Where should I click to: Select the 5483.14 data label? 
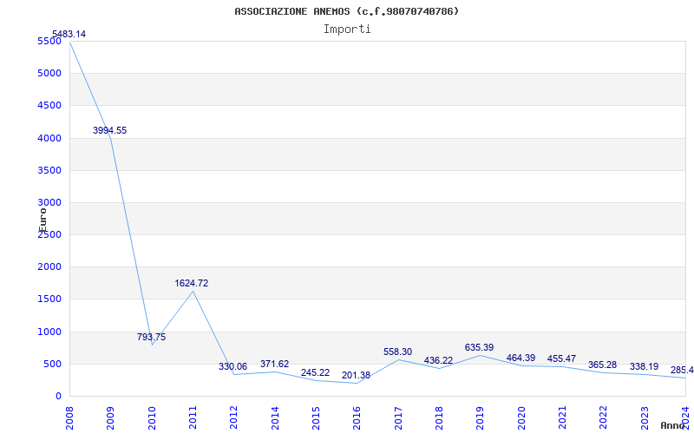click(x=69, y=34)
